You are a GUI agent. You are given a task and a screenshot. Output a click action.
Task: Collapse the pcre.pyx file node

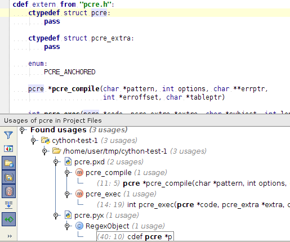pyautogui.click(x=56, y=215)
